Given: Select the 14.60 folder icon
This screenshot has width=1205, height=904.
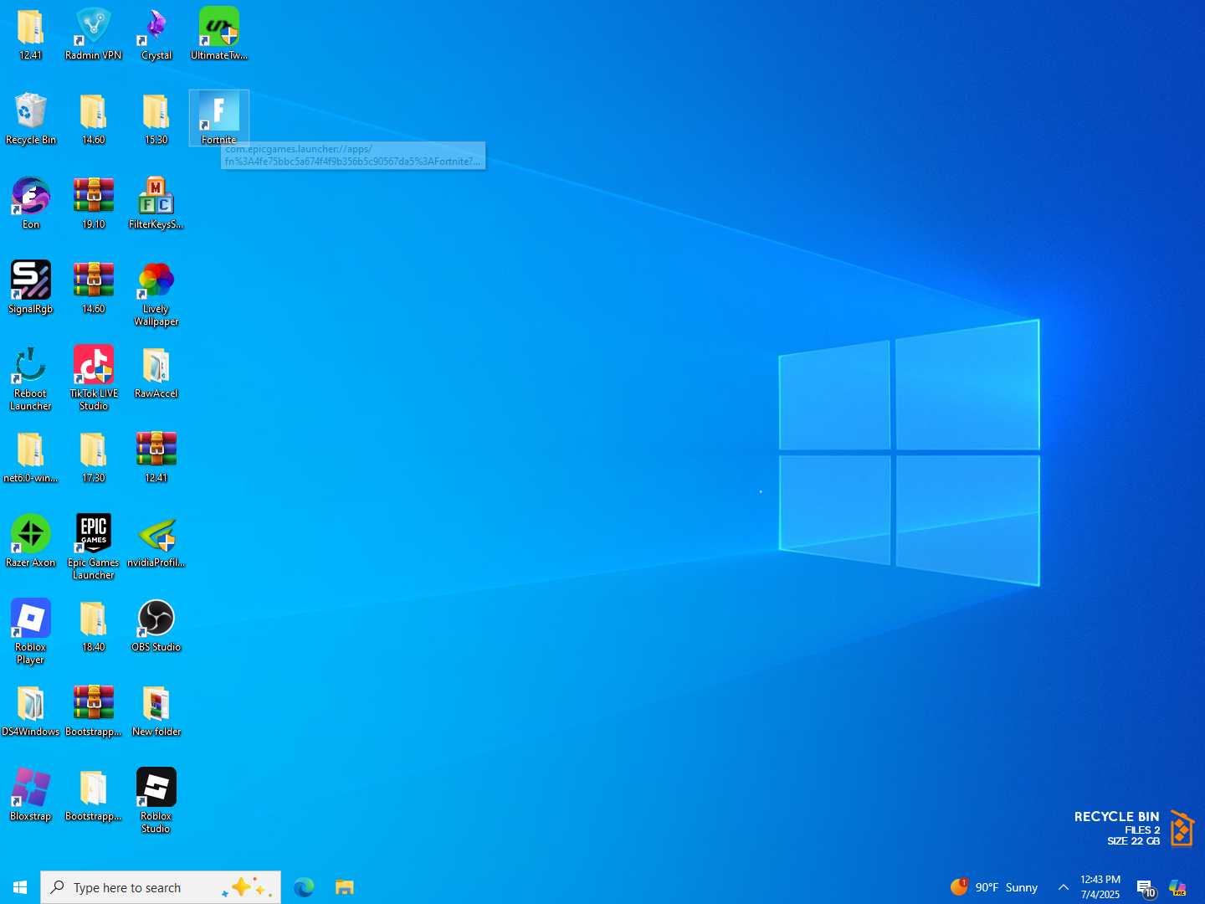Looking at the screenshot, I should pos(94,119).
